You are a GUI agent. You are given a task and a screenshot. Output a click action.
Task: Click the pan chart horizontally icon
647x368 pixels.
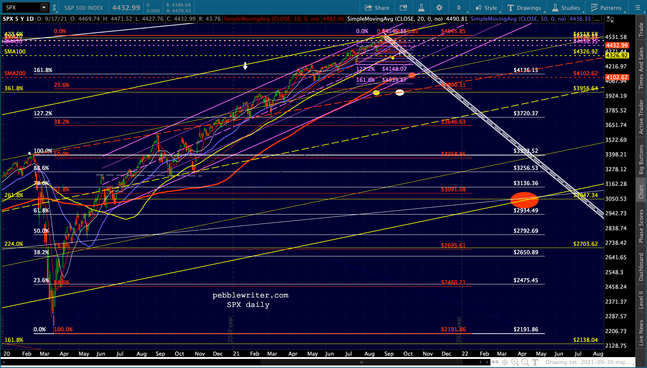[495, 362]
